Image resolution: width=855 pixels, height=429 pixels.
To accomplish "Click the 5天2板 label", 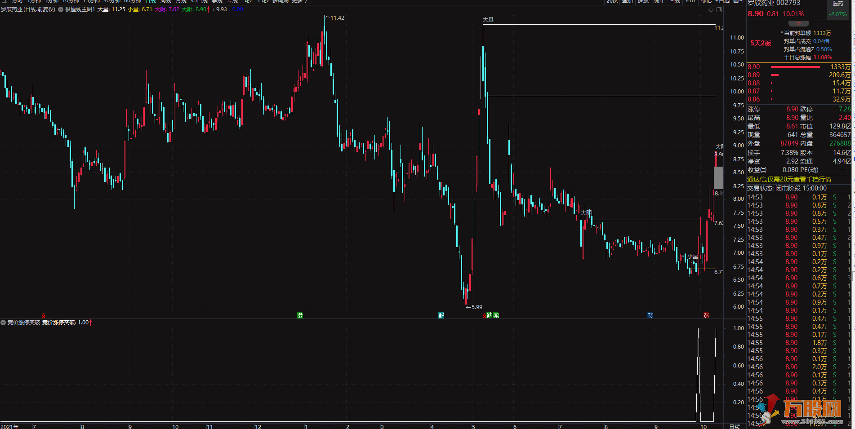I will pyautogui.click(x=761, y=43).
